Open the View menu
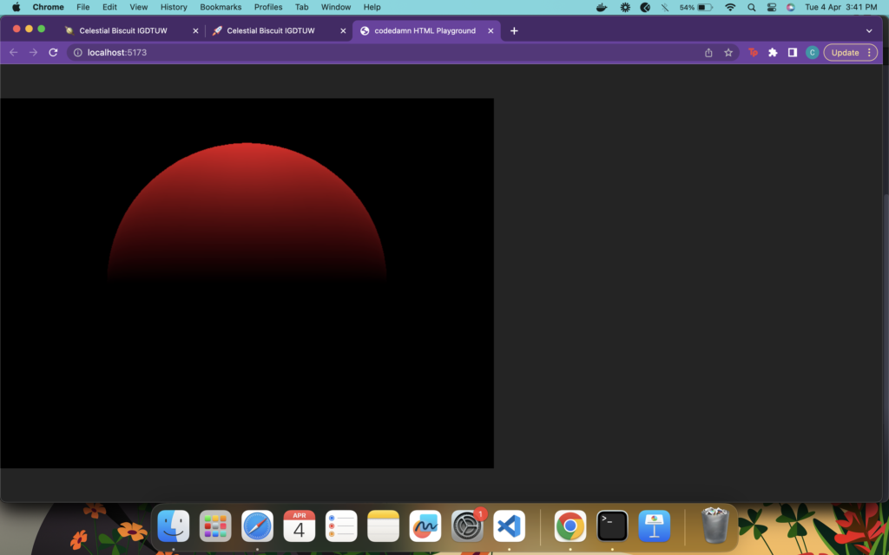 [138, 7]
